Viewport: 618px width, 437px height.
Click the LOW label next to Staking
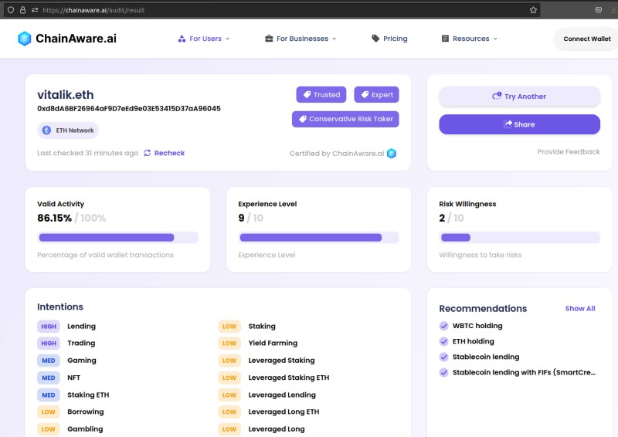229,327
